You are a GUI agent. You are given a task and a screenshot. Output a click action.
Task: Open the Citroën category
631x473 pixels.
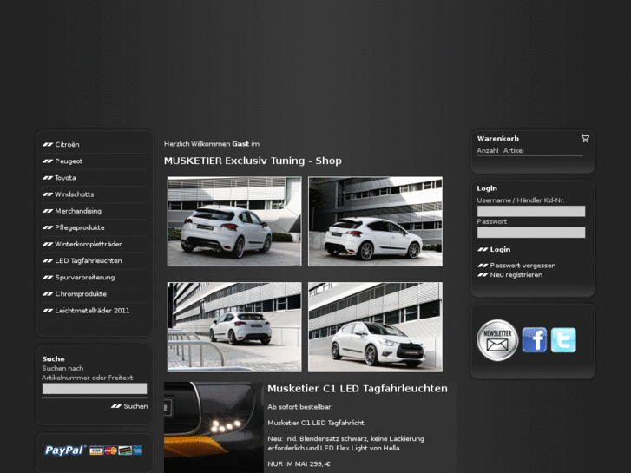click(x=67, y=145)
